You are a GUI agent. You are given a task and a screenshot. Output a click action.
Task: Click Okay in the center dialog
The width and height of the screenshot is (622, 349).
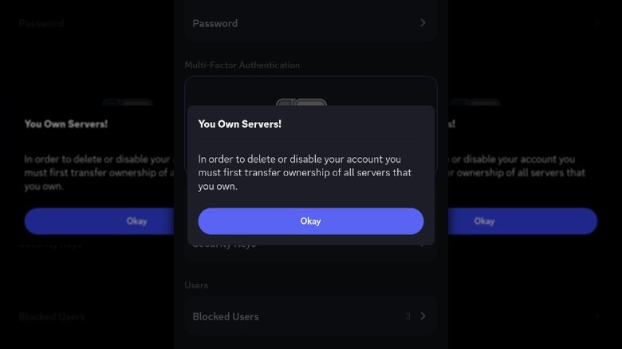click(x=310, y=222)
